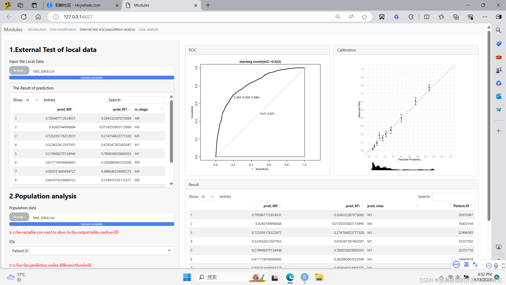
Task: Open a new tab with plus button
Action: click(208, 5)
